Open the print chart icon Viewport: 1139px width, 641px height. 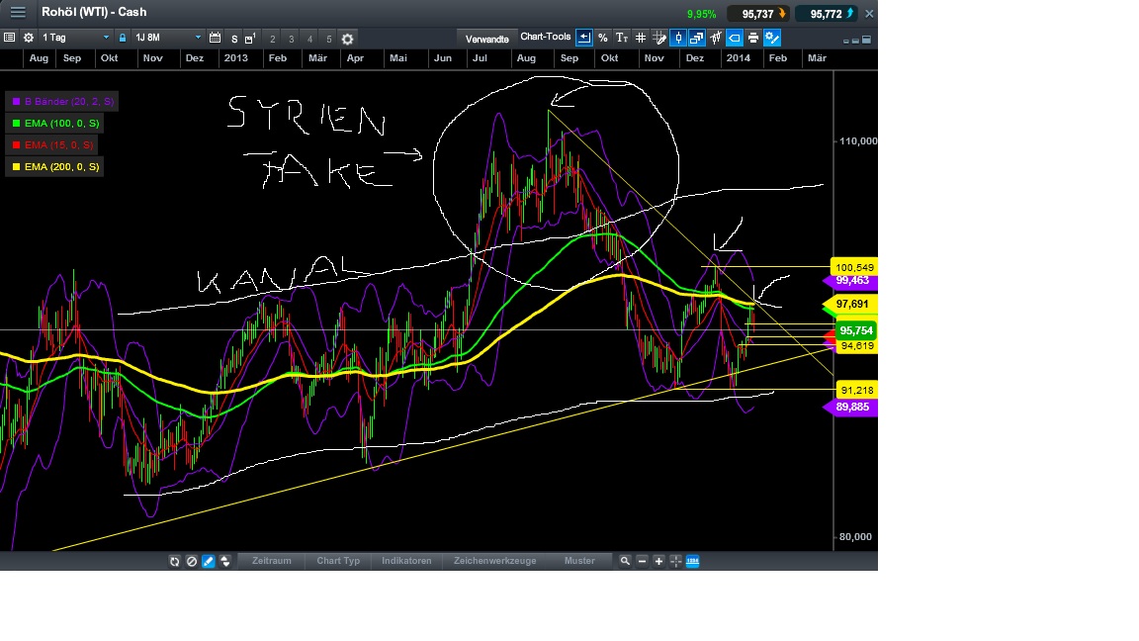[751, 39]
